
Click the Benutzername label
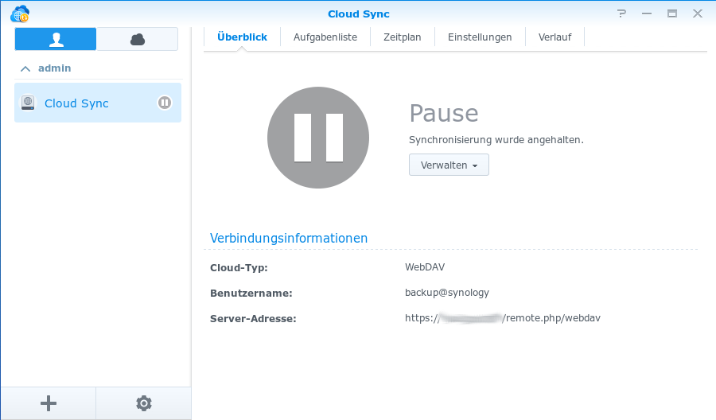tap(251, 293)
